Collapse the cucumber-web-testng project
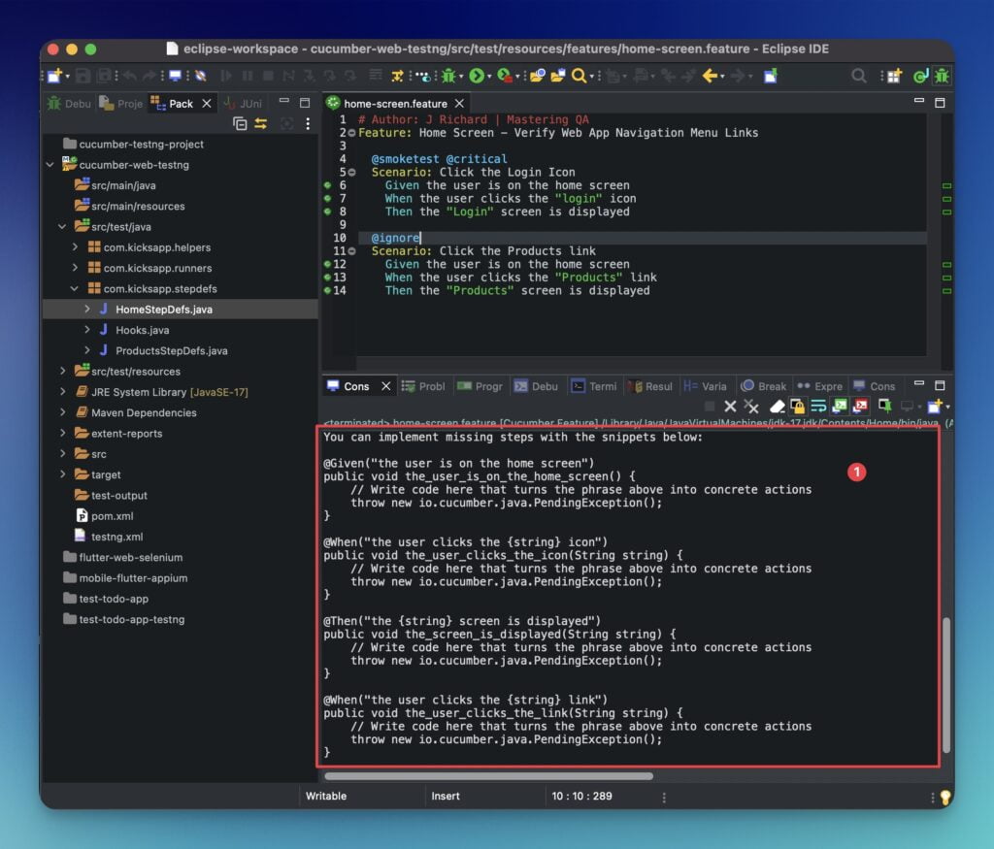994x849 pixels. [50, 165]
